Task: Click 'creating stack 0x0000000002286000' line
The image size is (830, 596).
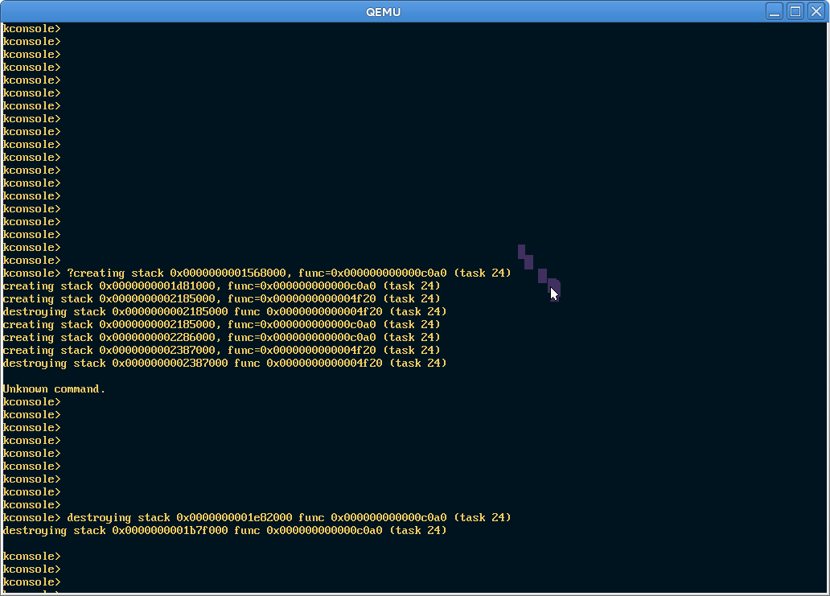Action: [x=221, y=337]
